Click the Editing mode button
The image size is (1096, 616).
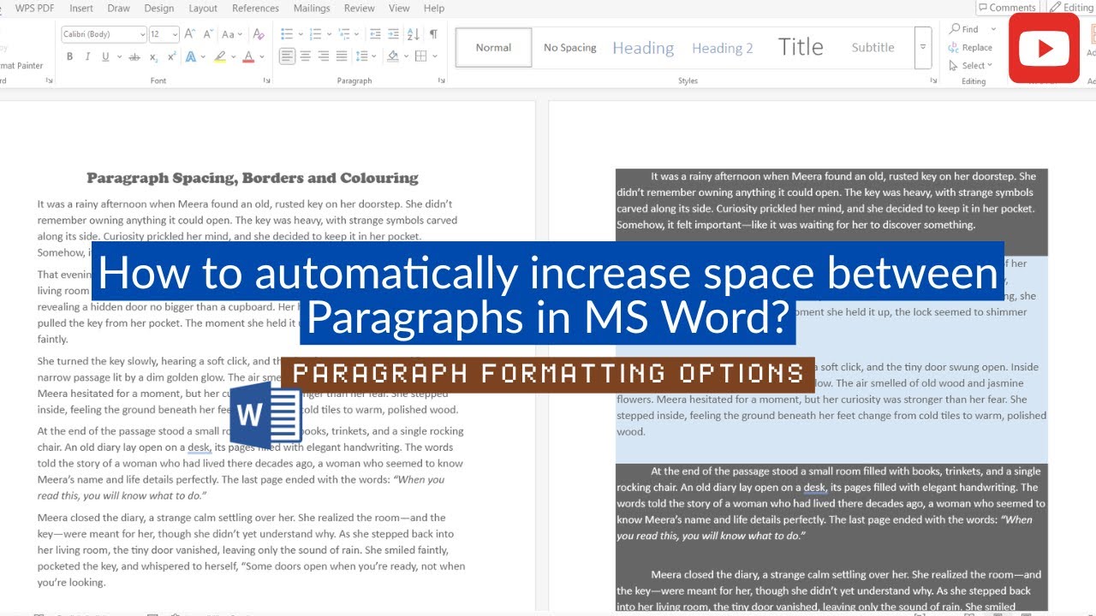(x=1072, y=7)
